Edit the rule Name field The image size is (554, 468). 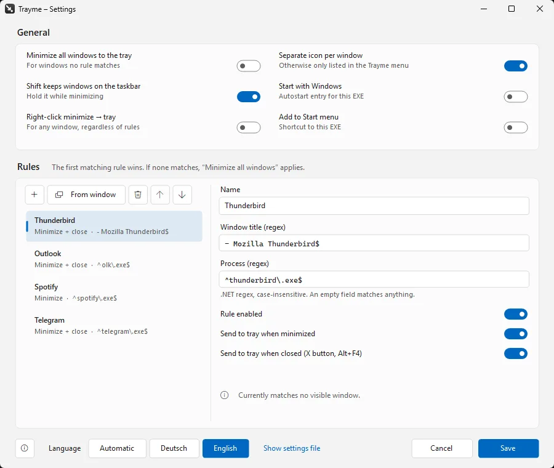tap(374, 206)
